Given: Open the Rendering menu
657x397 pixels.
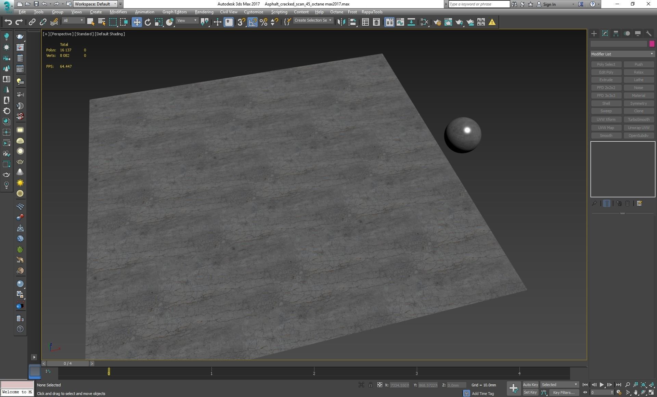Looking at the screenshot, I should point(204,12).
